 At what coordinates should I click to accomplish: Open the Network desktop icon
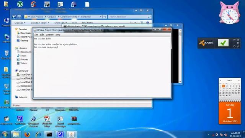[6, 38]
